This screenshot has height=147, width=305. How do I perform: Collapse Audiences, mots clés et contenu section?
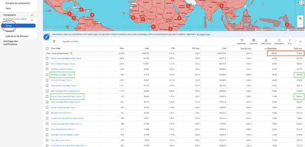point(32,21)
